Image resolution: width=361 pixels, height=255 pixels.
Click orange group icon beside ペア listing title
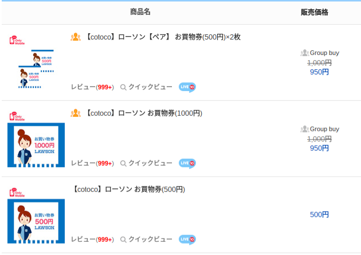point(76,37)
